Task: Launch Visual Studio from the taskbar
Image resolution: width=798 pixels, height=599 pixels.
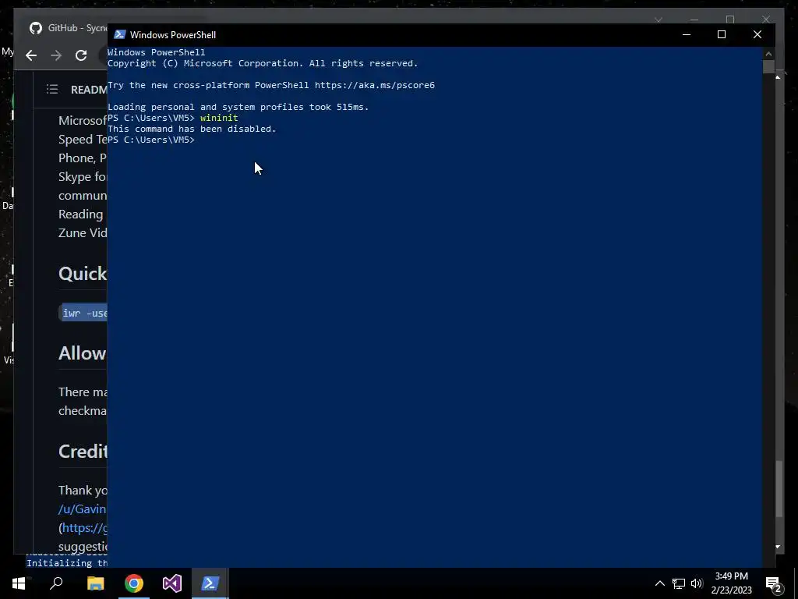Action: click(x=172, y=583)
